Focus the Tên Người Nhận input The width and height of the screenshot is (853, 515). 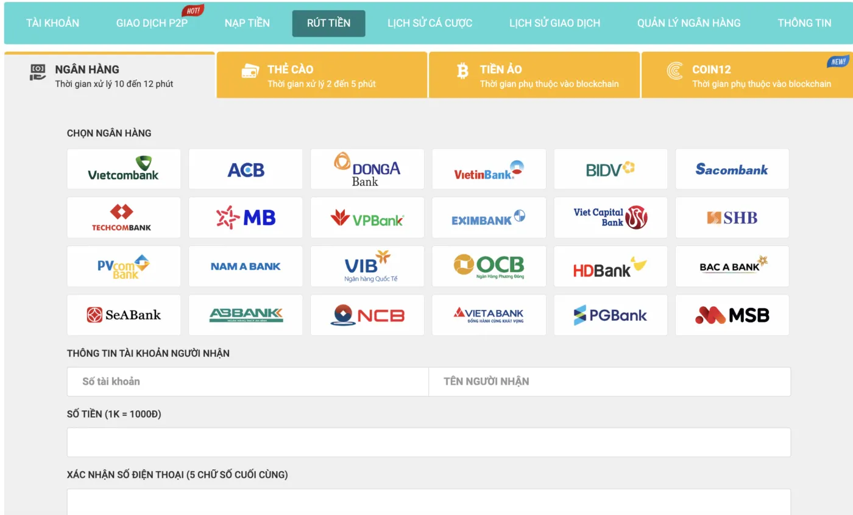pos(609,382)
